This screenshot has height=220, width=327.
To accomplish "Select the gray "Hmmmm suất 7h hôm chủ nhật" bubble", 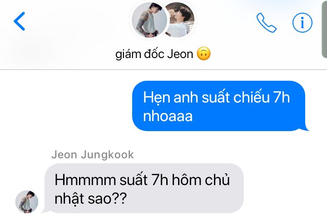I will pyautogui.click(x=144, y=188).
